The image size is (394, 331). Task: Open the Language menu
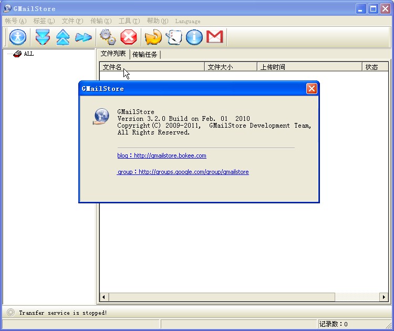tap(188, 21)
